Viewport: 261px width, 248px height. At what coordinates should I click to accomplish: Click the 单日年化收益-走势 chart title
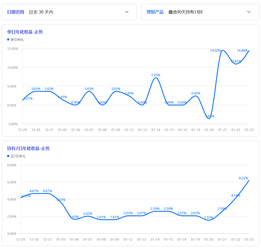click(25, 32)
